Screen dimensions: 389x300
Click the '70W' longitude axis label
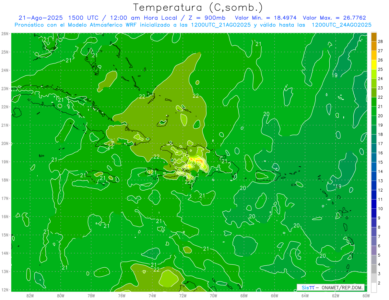tap(213, 295)
